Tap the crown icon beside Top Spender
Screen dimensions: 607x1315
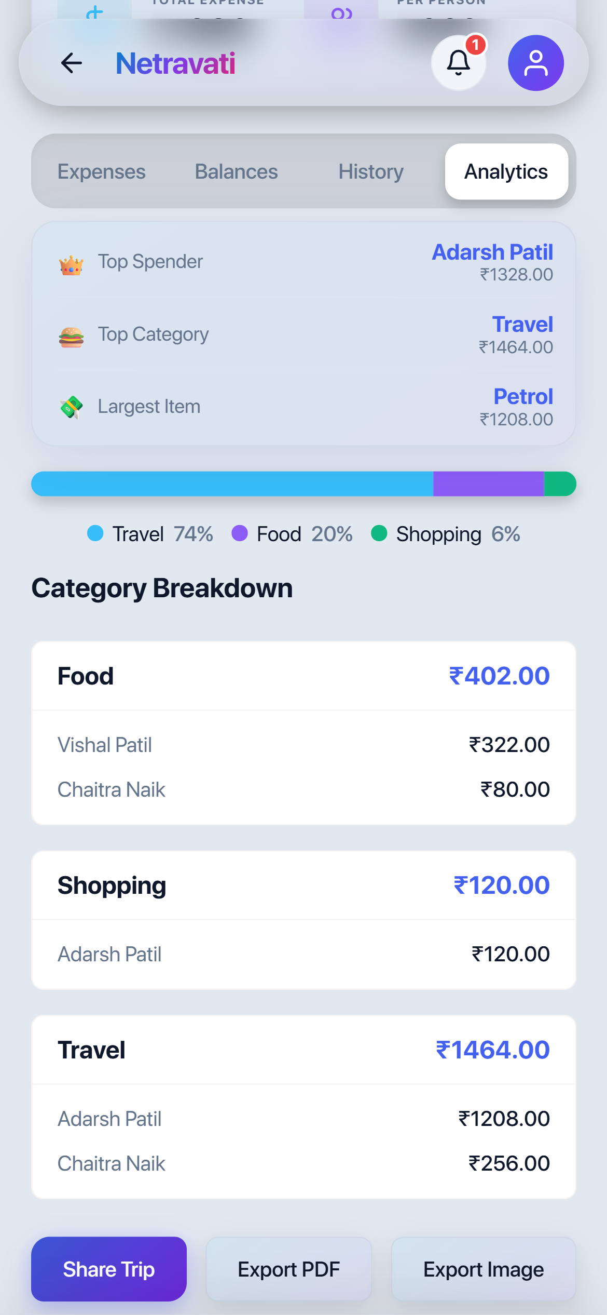click(x=71, y=265)
